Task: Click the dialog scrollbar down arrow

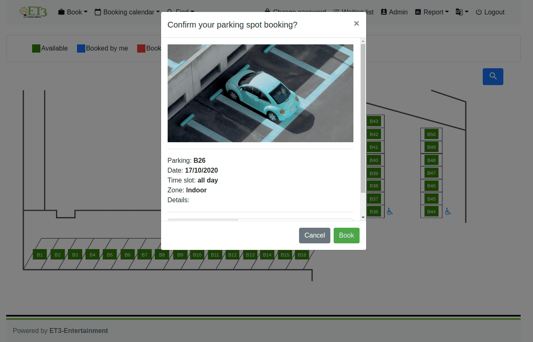Action: tap(363, 217)
